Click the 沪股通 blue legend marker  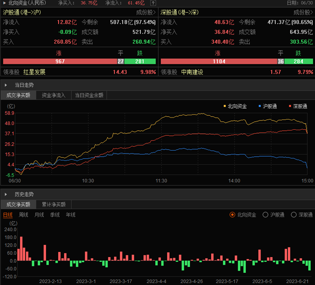(x=260, y=106)
